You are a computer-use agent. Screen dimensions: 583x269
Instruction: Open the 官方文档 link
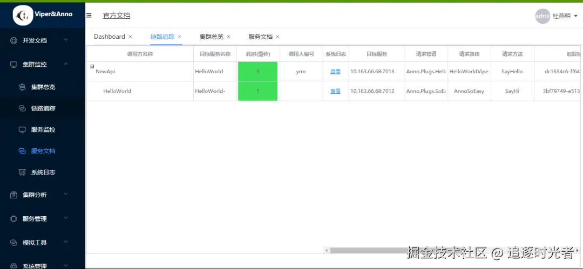[x=117, y=16]
